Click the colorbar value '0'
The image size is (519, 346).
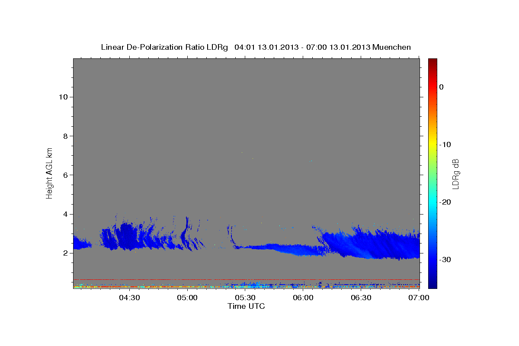point(442,87)
